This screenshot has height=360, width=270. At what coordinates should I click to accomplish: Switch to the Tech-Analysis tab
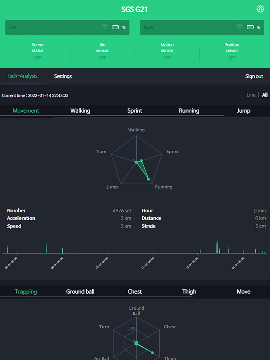pyautogui.click(x=22, y=76)
